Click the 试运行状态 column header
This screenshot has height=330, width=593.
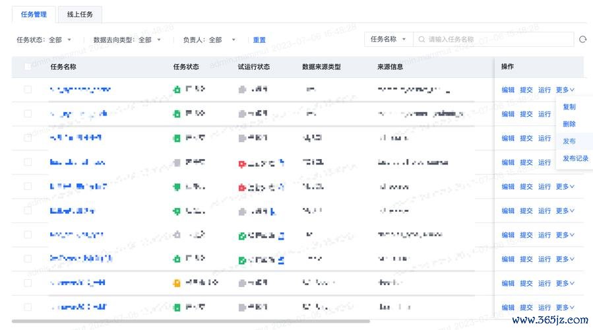(254, 67)
